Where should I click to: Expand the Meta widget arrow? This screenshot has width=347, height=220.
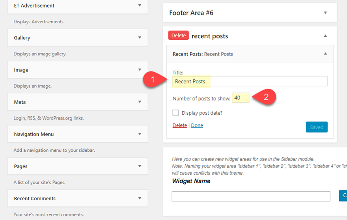[x=140, y=102]
